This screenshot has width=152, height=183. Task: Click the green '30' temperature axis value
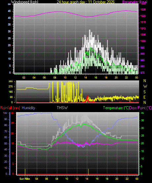tap(142, 128)
